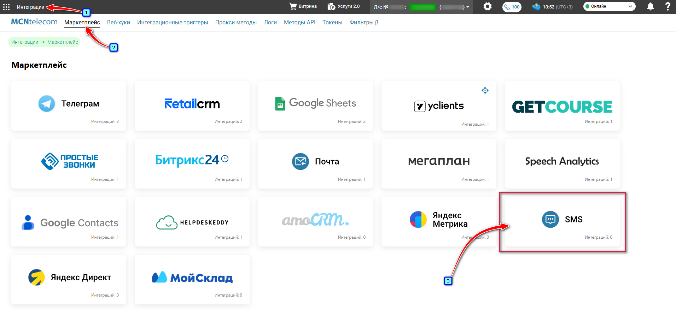The image size is (676, 310).
Task: Open Интеграционные триггеры tab
Action: (x=173, y=22)
